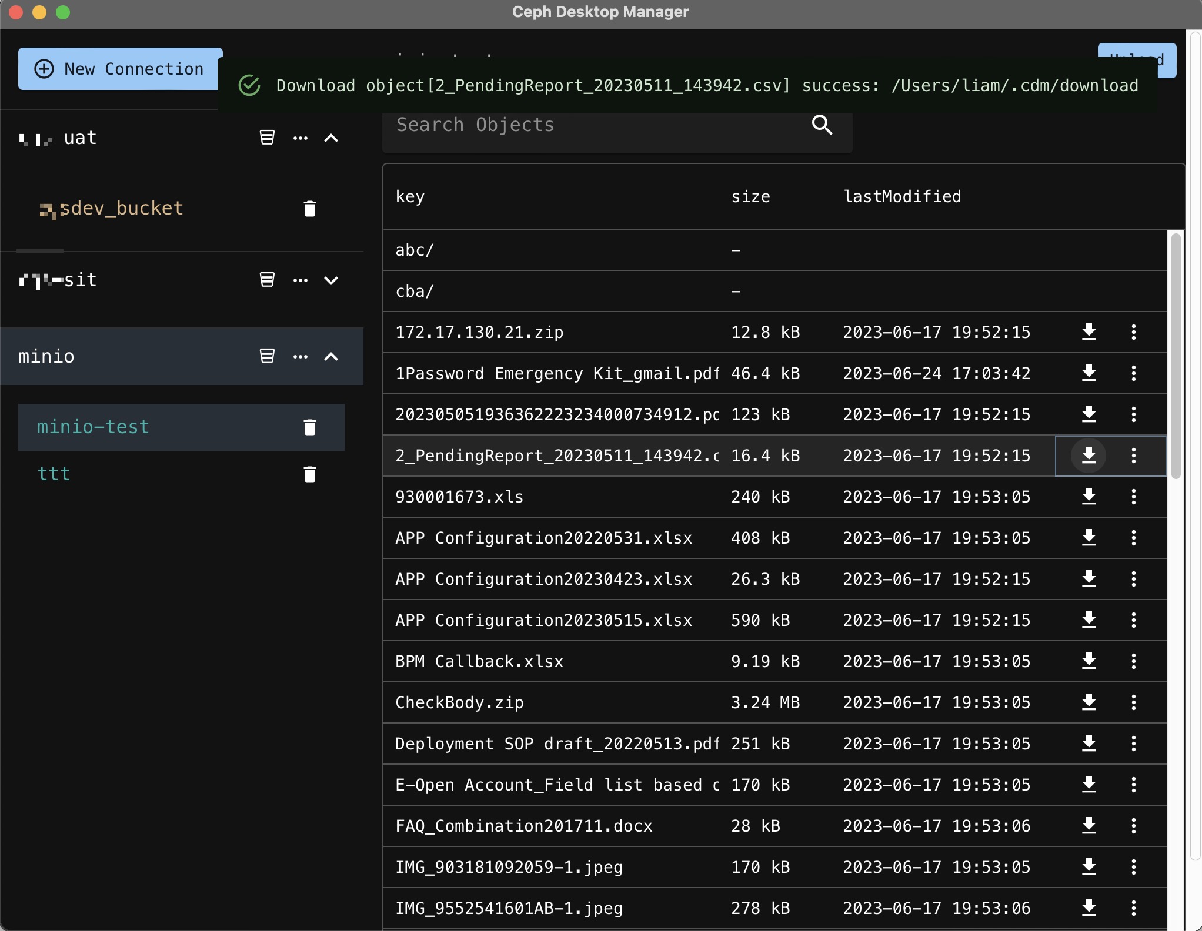Download 930001673.xls
The height and width of the screenshot is (931, 1202).
[1089, 497]
